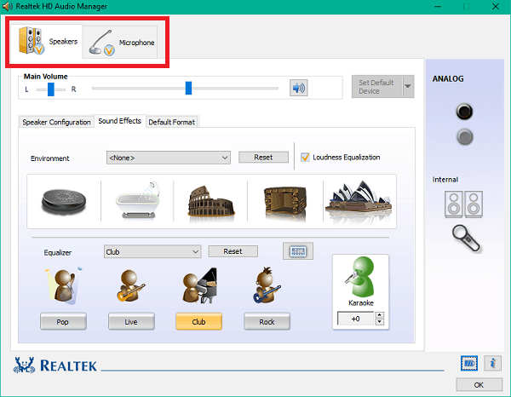Adjust the L/R balance slider handle

(x=51, y=89)
